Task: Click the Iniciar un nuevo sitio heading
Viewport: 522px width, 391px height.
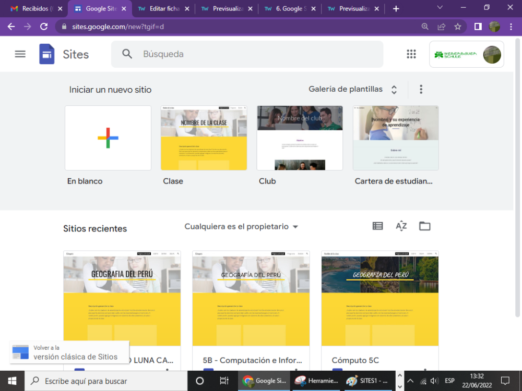Action: tap(110, 90)
